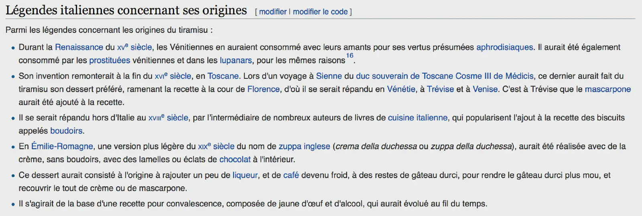Follow the 'zuppa inglese' link
This screenshot has height=216, width=642.
click(304, 146)
